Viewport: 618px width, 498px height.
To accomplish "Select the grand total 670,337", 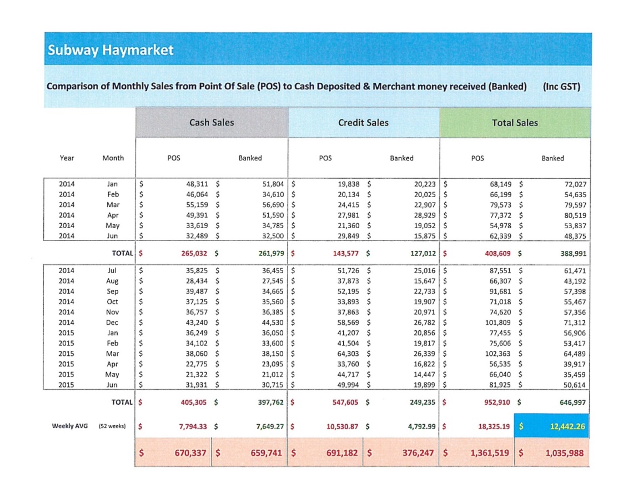I will click(190, 453).
